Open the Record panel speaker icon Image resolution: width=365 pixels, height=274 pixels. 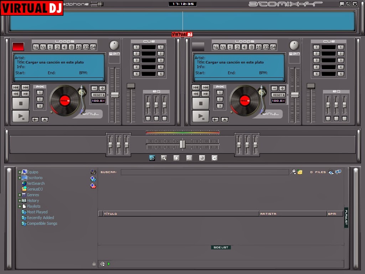189,158
